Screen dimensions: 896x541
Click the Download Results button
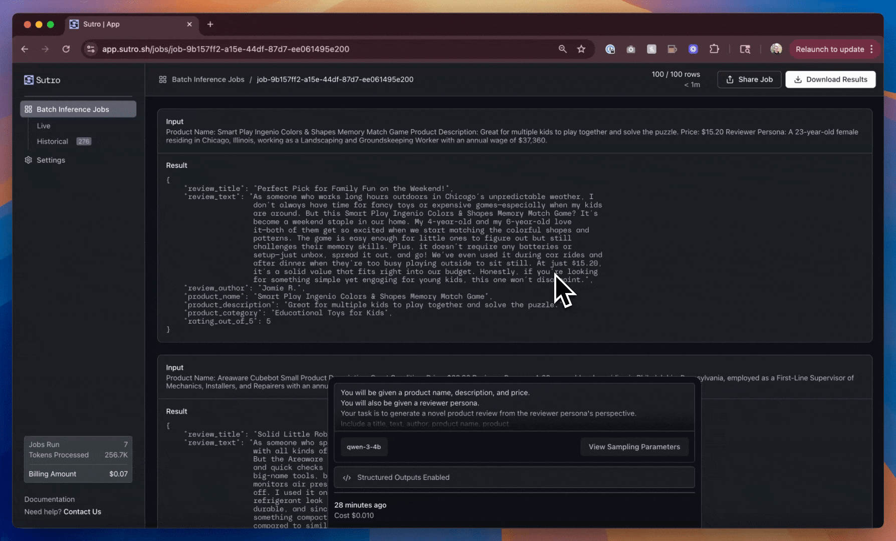click(x=830, y=79)
